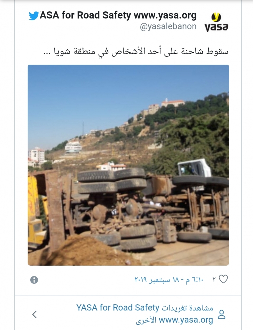Click the like count number ٢
The height and width of the screenshot is (330, 253).
tap(214, 280)
